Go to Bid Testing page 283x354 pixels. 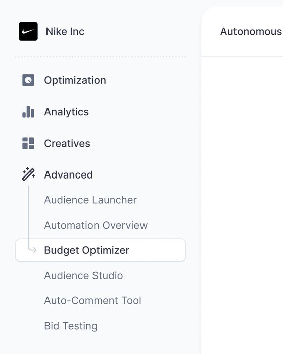coord(71,326)
